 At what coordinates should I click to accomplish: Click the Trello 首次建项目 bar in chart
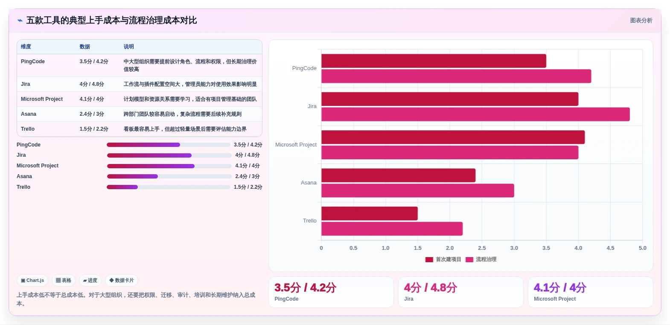click(x=370, y=214)
